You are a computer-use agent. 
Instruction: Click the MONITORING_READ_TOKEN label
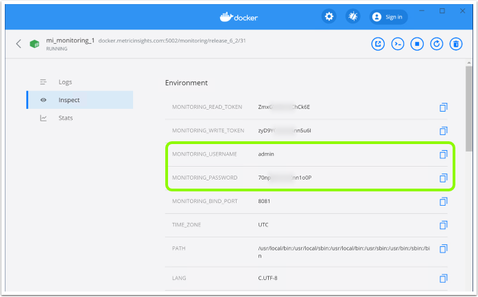point(207,107)
